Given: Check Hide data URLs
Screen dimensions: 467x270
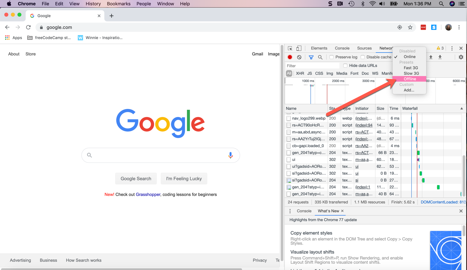Looking at the screenshot, I should click(345, 66).
